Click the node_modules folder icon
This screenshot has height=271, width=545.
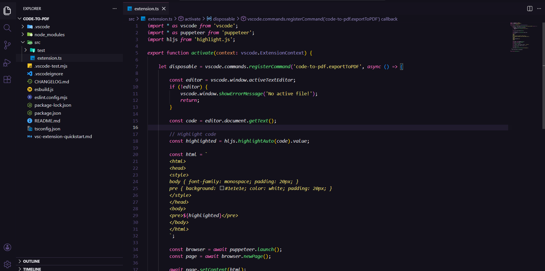pyautogui.click(x=30, y=35)
